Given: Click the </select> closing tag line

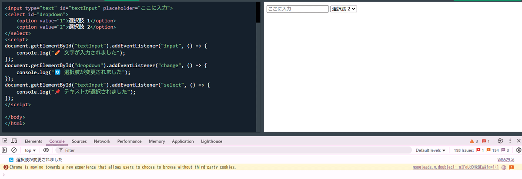Looking at the screenshot, I should [x=18, y=33].
